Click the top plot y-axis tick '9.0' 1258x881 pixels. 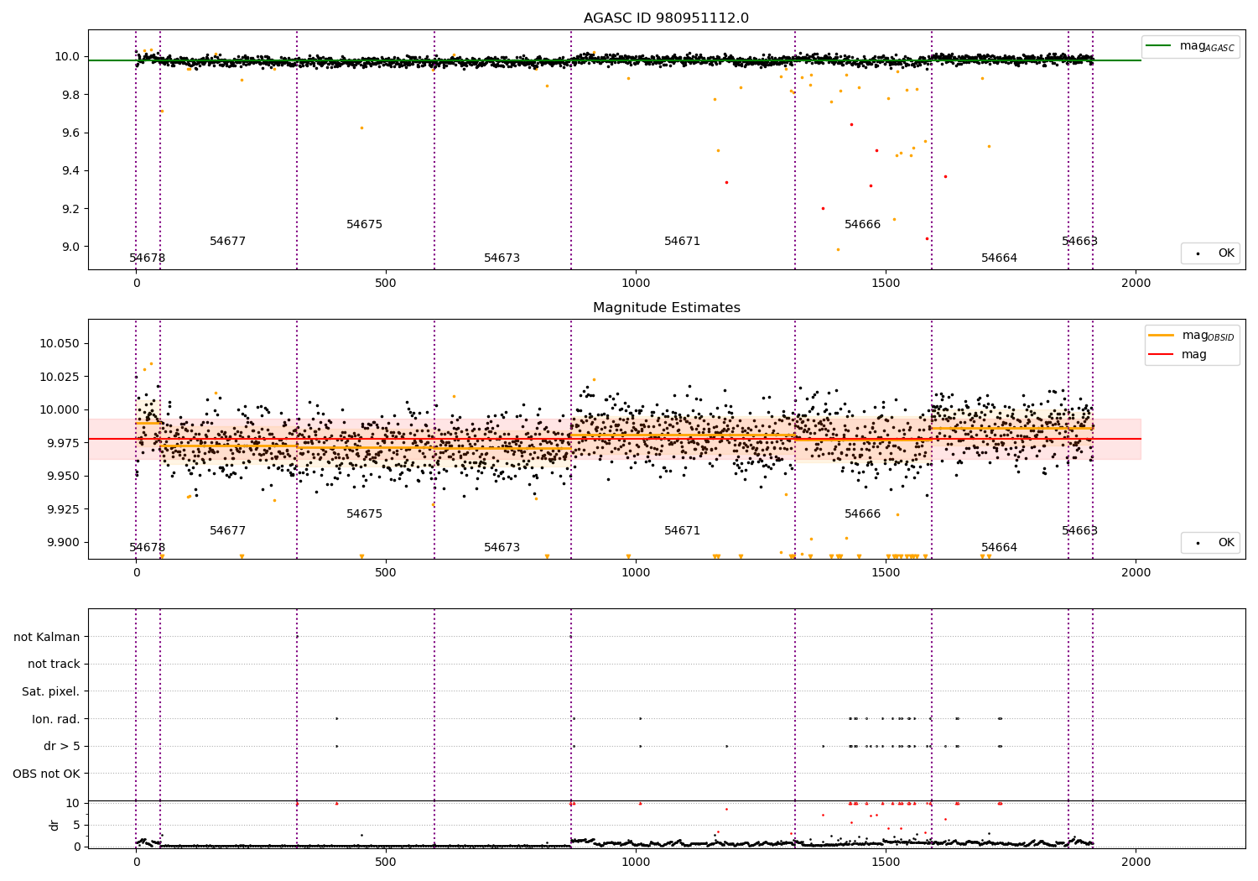[x=70, y=247]
